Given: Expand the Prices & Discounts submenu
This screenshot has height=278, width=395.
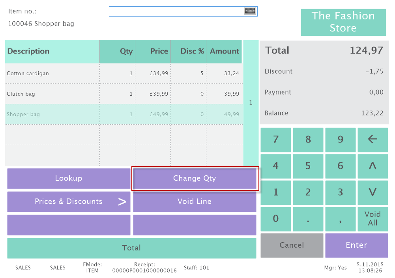Looking at the screenshot, I should tap(69, 202).
